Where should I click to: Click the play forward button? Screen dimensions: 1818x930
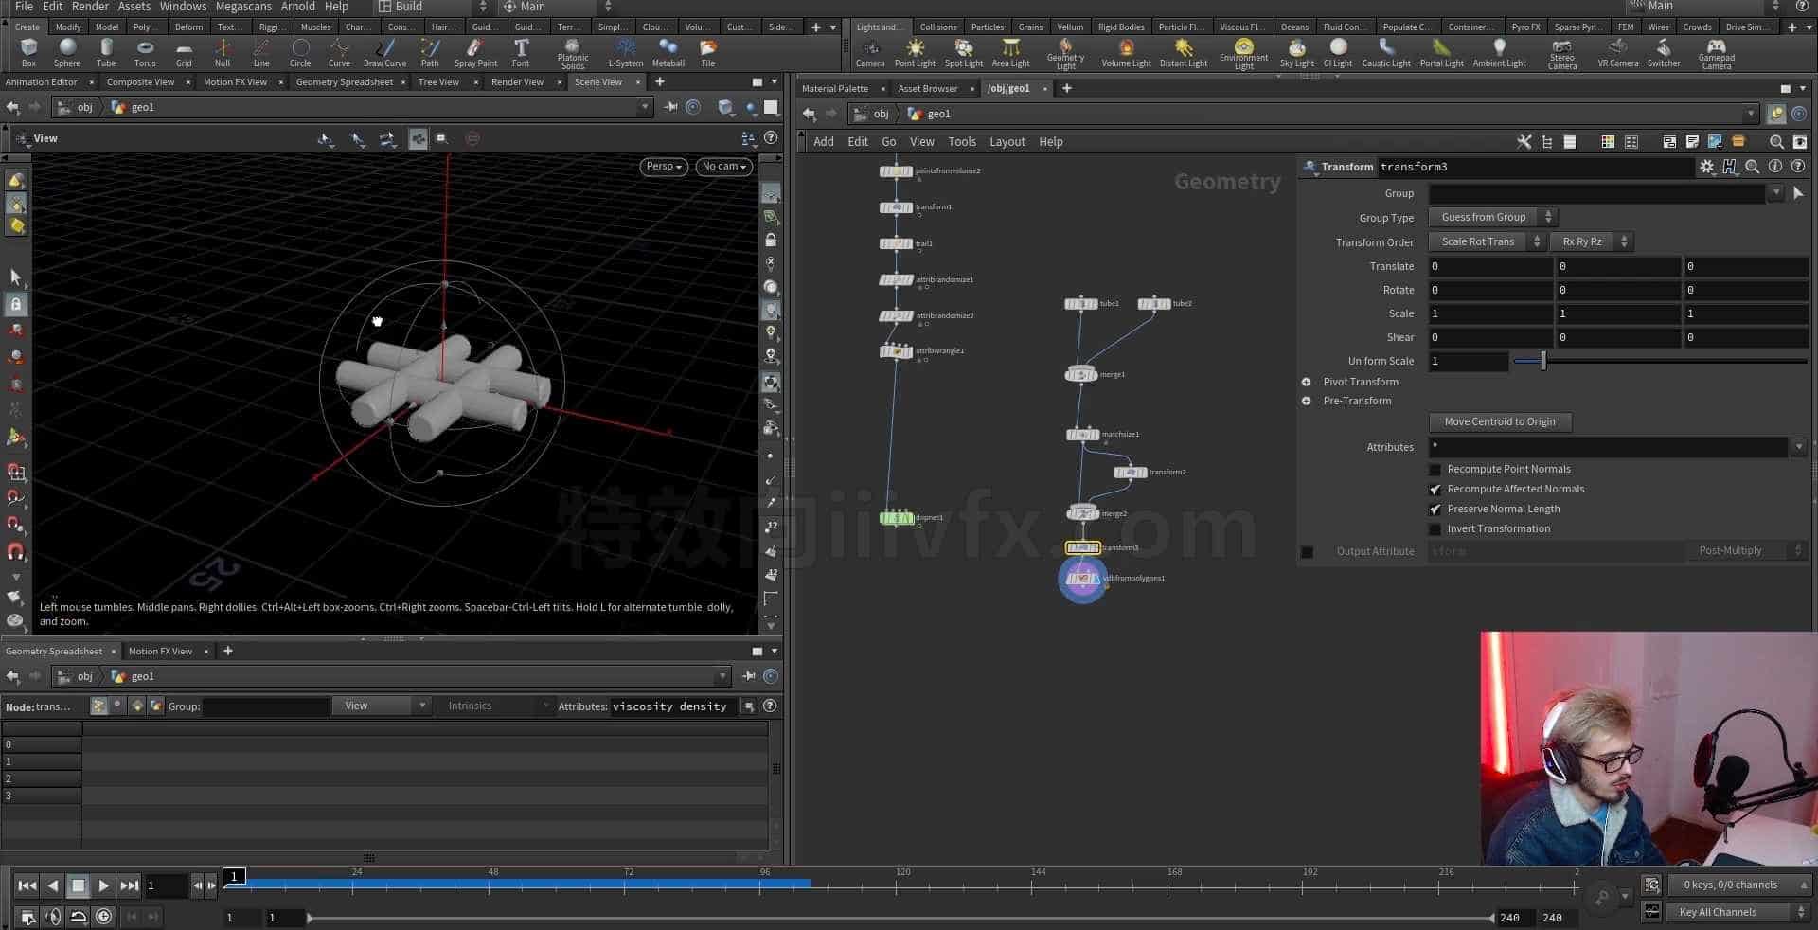point(103,886)
